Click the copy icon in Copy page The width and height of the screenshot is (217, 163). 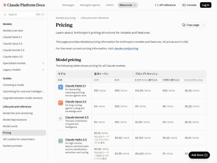[x=184, y=25]
